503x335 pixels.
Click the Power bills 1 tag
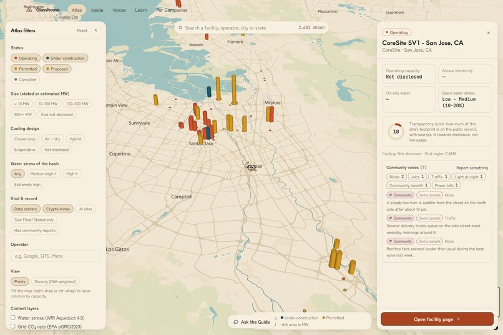[447, 185]
